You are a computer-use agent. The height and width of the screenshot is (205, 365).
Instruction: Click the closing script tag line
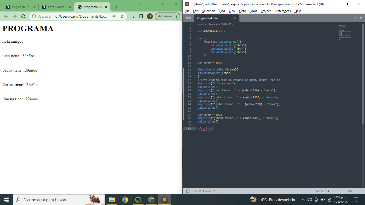click(205, 128)
